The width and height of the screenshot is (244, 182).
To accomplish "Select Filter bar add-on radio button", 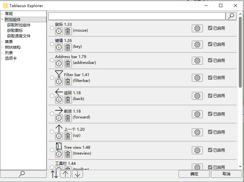I will 52,77.
